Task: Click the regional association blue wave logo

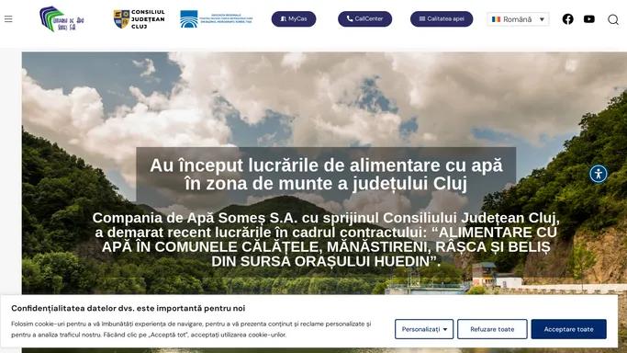Action: point(217,18)
